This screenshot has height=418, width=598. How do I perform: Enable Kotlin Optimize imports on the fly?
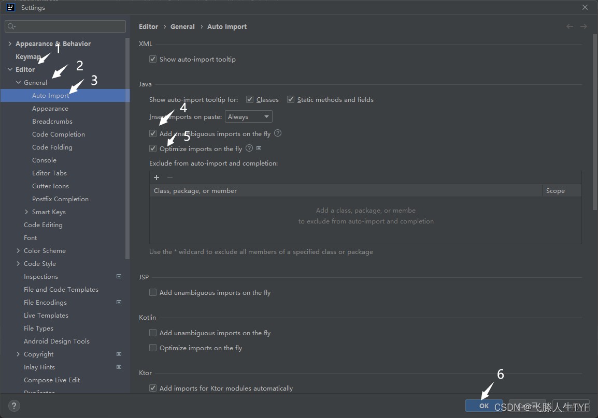[x=153, y=348]
